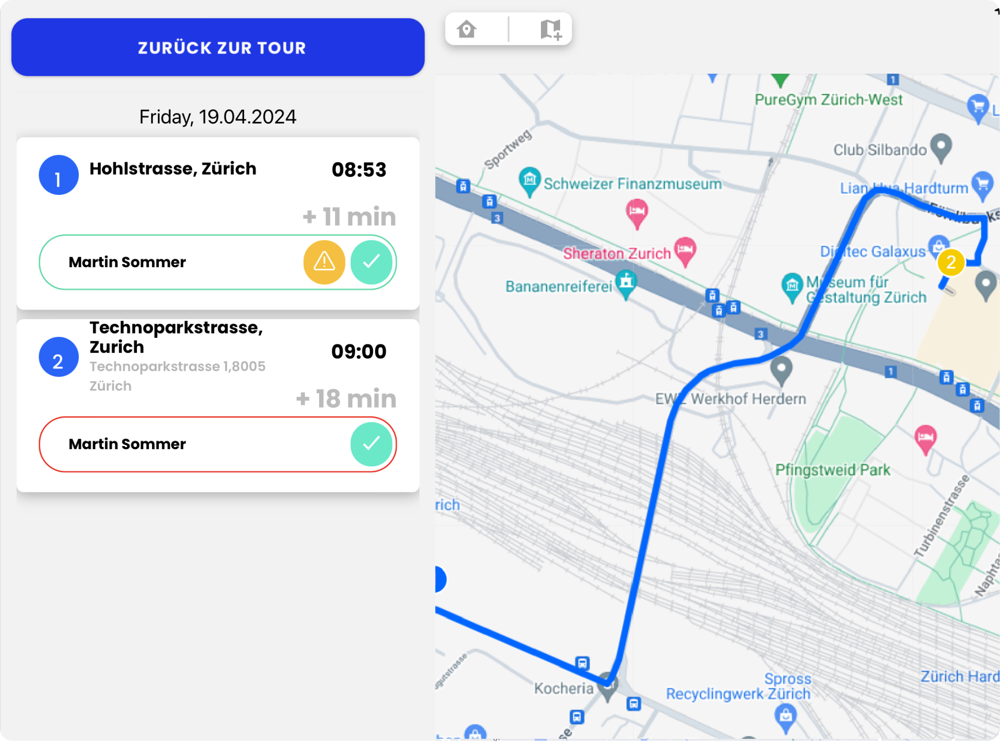Click Martin Sommer in the red-outlined row
The image size is (1000, 741).
point(127,444)
